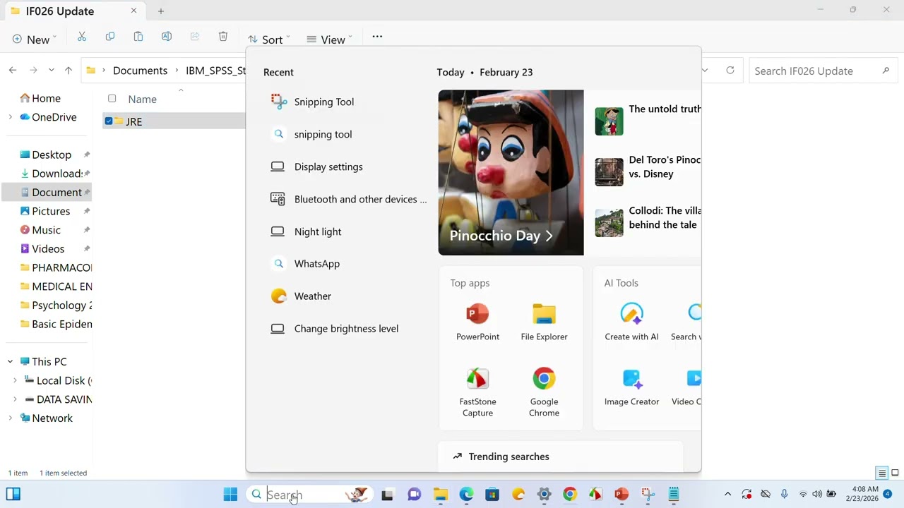Close the IF026 Update tab
Viewport: 904px width, 508px height.
134,11
